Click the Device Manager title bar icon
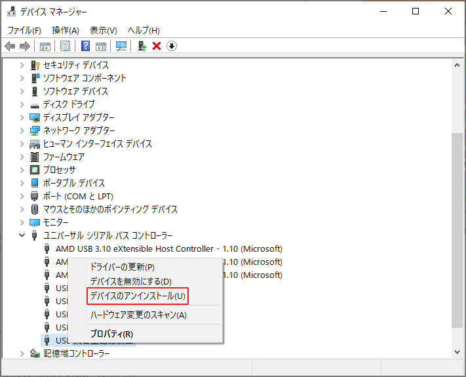The height and width of the screenshot is (377, 466). (x=11, y=12)
